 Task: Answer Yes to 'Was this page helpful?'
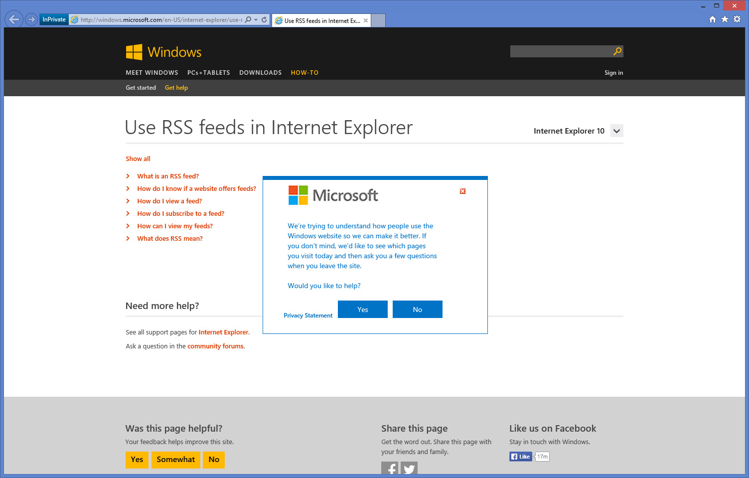[137, 460]
